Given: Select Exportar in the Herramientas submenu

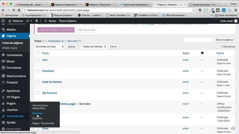Looking at the screenshot, I should coord(37,118).
